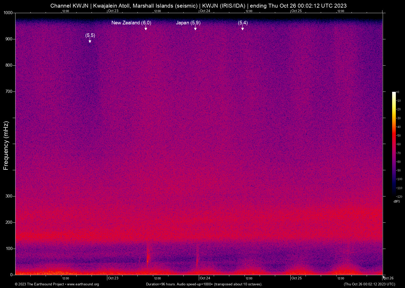Image resolution: width=405 pixels, height=288 pixels.
Task: Click the 300 frequency axis label
Action: pos(9,196)
